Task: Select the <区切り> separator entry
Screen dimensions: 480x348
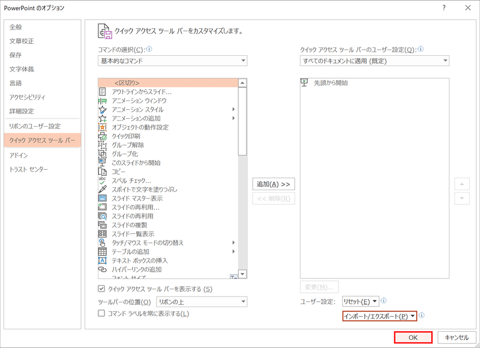Action: [x=168, y=83]
